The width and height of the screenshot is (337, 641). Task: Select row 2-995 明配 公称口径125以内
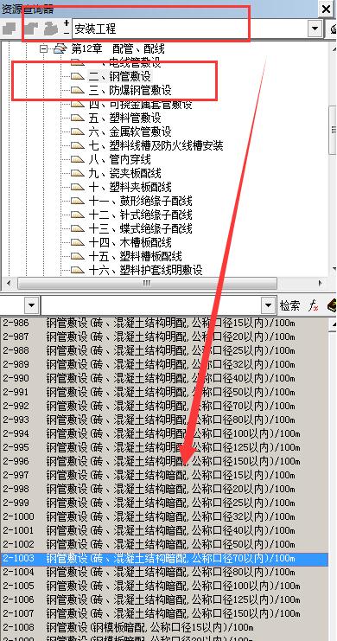point(164,447)
